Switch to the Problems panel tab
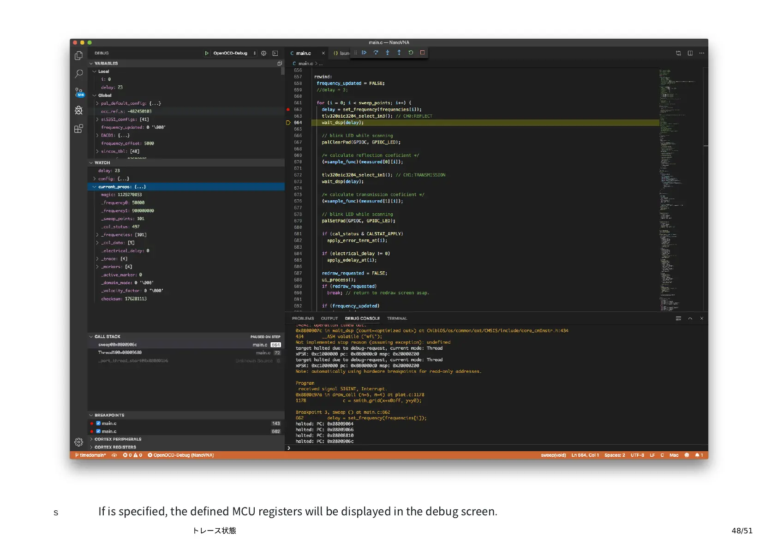Viewport: 777px width, 549px height. [303, 318]
